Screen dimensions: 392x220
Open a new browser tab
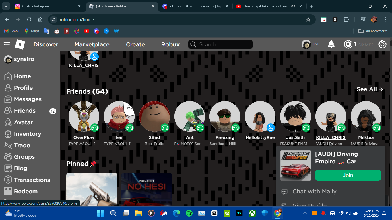click(312, 6)
